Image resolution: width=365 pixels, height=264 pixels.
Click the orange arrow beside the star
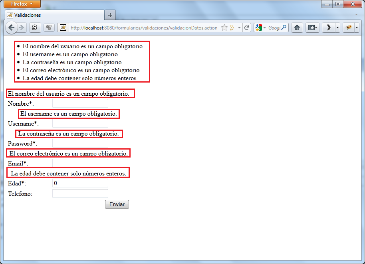pyautogui.click(x=231, y=28)
